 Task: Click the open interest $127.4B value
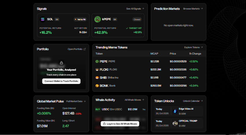click(x=68, y=113)
